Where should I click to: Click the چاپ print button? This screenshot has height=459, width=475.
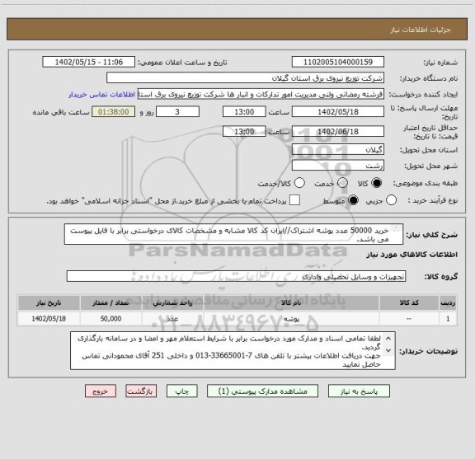(181, 391)
